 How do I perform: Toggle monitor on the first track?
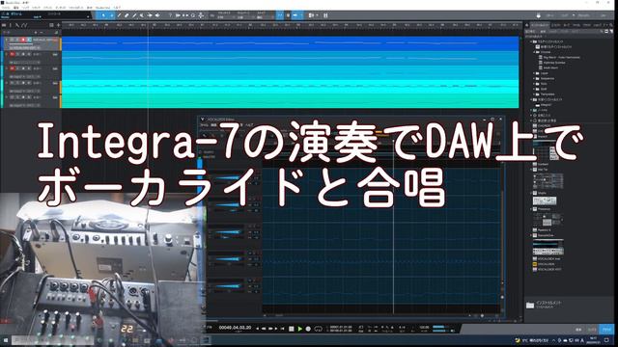pos(28,40)
